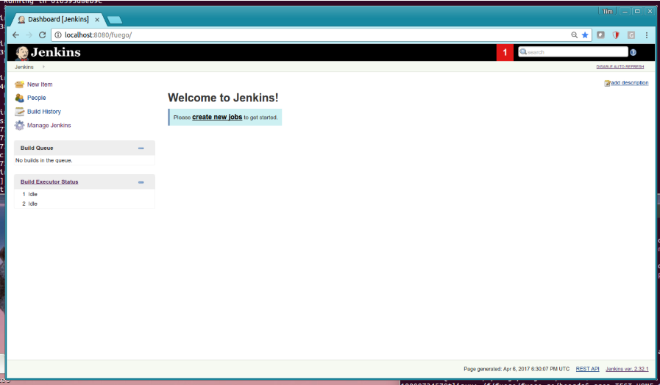Click executor 1 Idle row

tap(84, 194)
